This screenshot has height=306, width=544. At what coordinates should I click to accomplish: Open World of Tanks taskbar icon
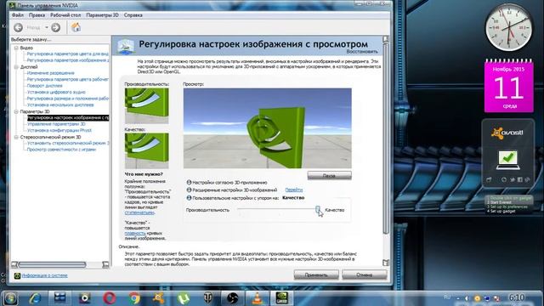pyautogui.click(x=207, y=298)
